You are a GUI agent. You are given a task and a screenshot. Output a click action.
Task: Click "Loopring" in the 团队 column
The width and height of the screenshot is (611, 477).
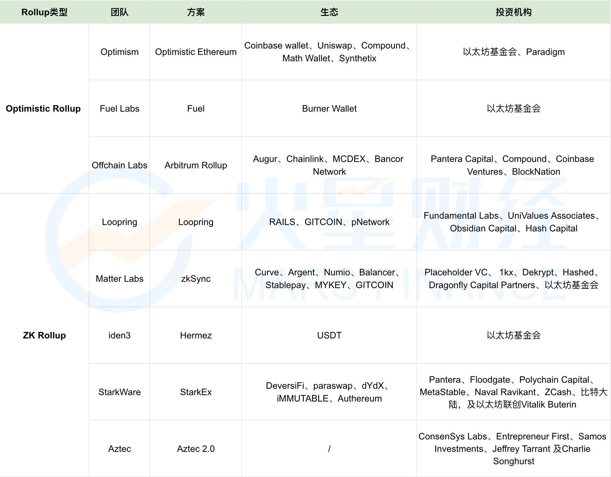(119, 222)
